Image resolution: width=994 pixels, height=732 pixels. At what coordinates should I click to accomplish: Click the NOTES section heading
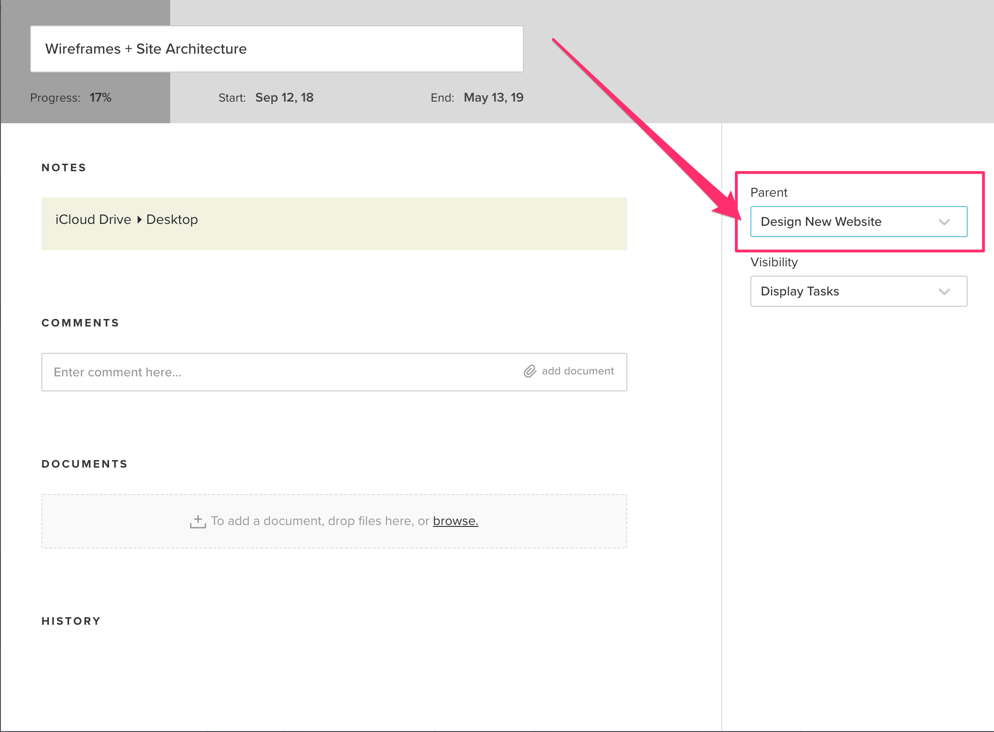tap(64, 167)
